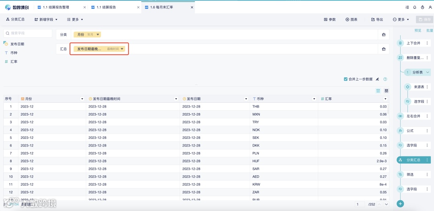Select the 左右合并 step icon

400,116
